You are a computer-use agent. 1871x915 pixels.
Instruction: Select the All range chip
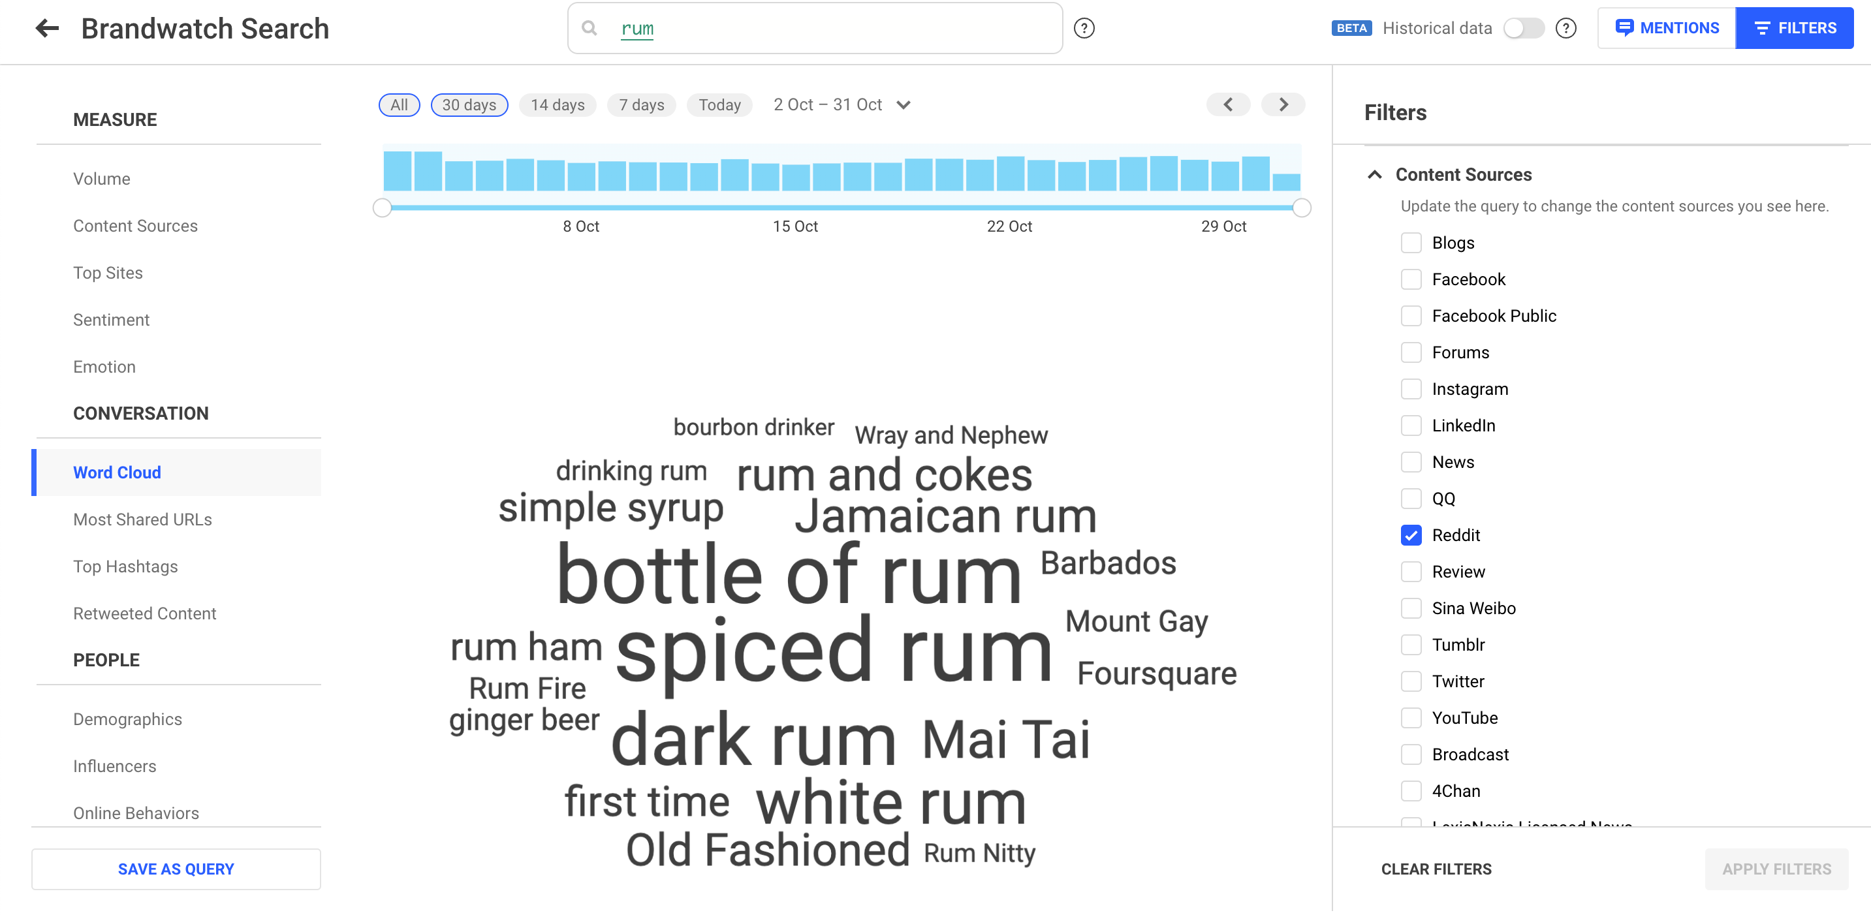point(399,104)
